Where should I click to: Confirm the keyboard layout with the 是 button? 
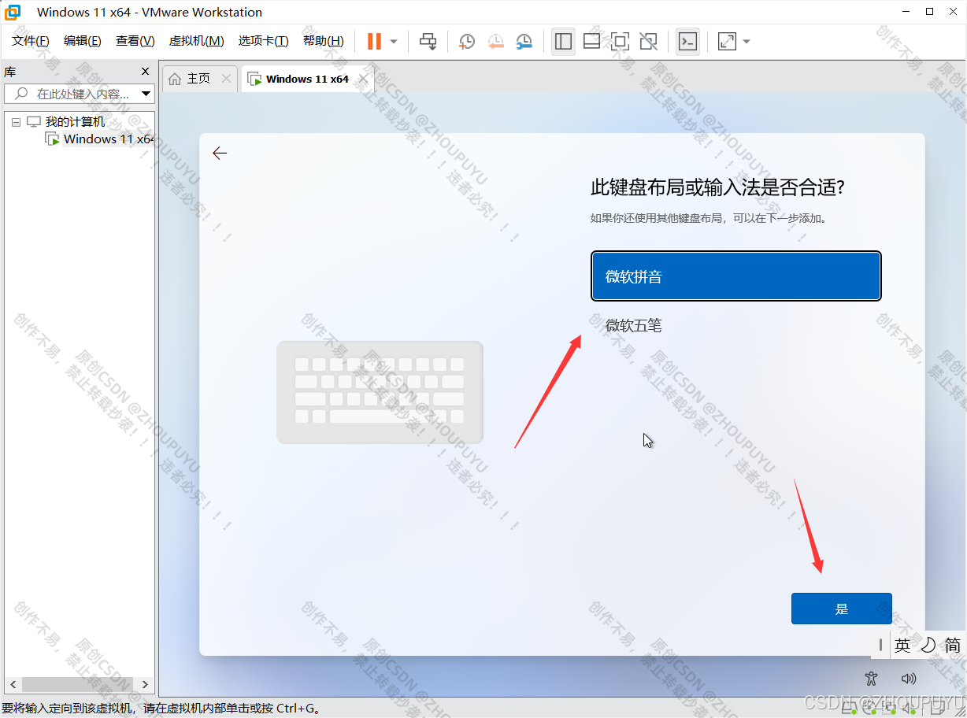tap(841, 609)
